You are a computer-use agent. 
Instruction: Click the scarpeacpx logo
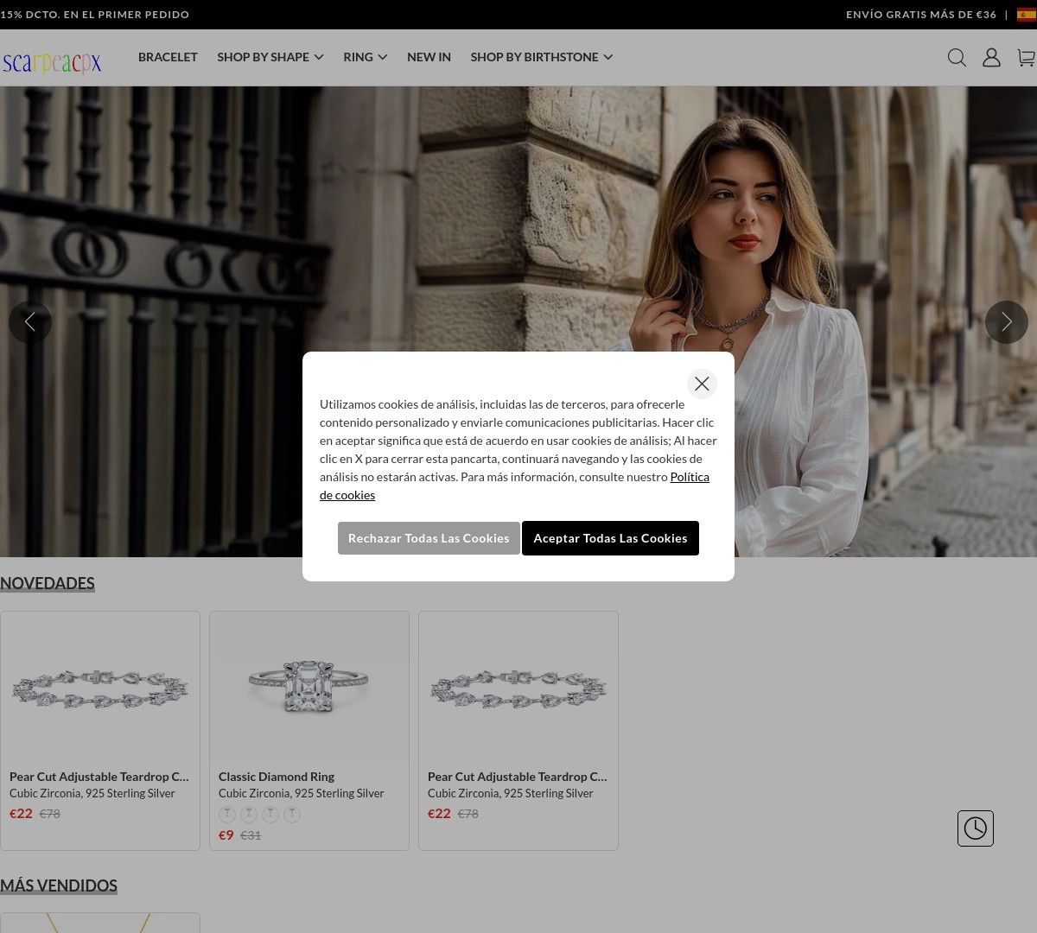(x=52, y=62)
